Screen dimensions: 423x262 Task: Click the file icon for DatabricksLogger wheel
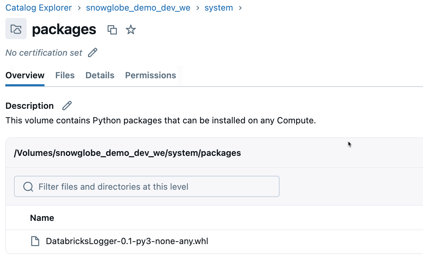(35, 241)
